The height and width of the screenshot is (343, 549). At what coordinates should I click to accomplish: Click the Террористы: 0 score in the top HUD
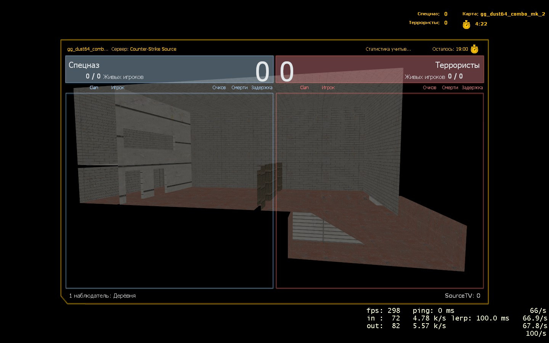pyautogui.click(x=428, y=23)
